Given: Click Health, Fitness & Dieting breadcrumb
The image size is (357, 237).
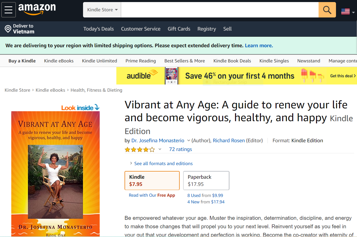Looking at the screenshot, I should [96, 90].
